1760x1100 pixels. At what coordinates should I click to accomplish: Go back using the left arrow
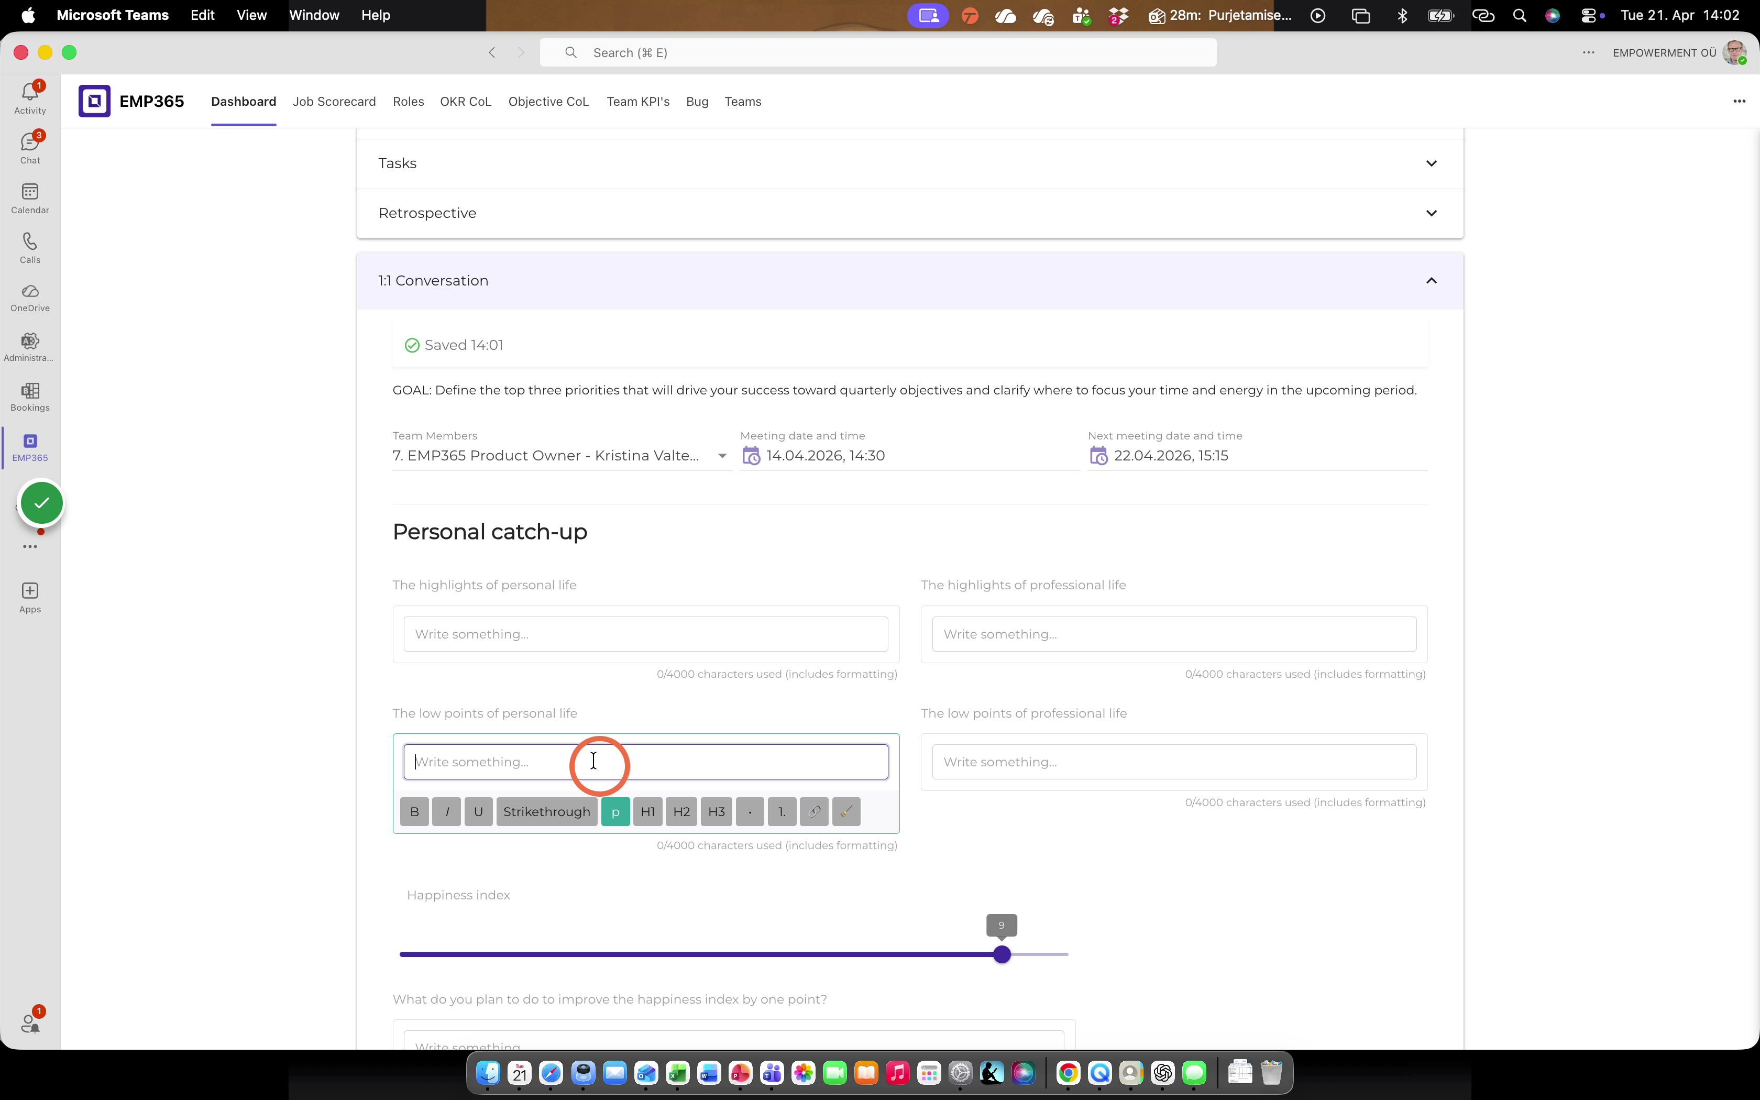[x=492, y=52]
